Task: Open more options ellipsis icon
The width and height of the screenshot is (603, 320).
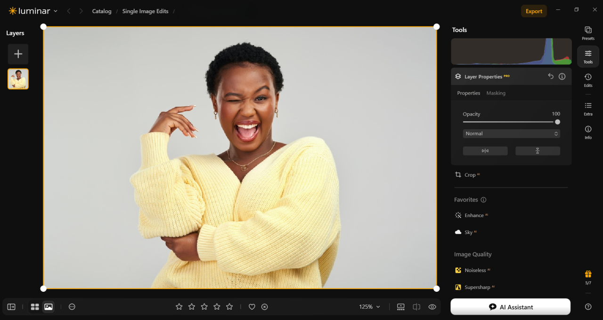Action: (72, 307)
